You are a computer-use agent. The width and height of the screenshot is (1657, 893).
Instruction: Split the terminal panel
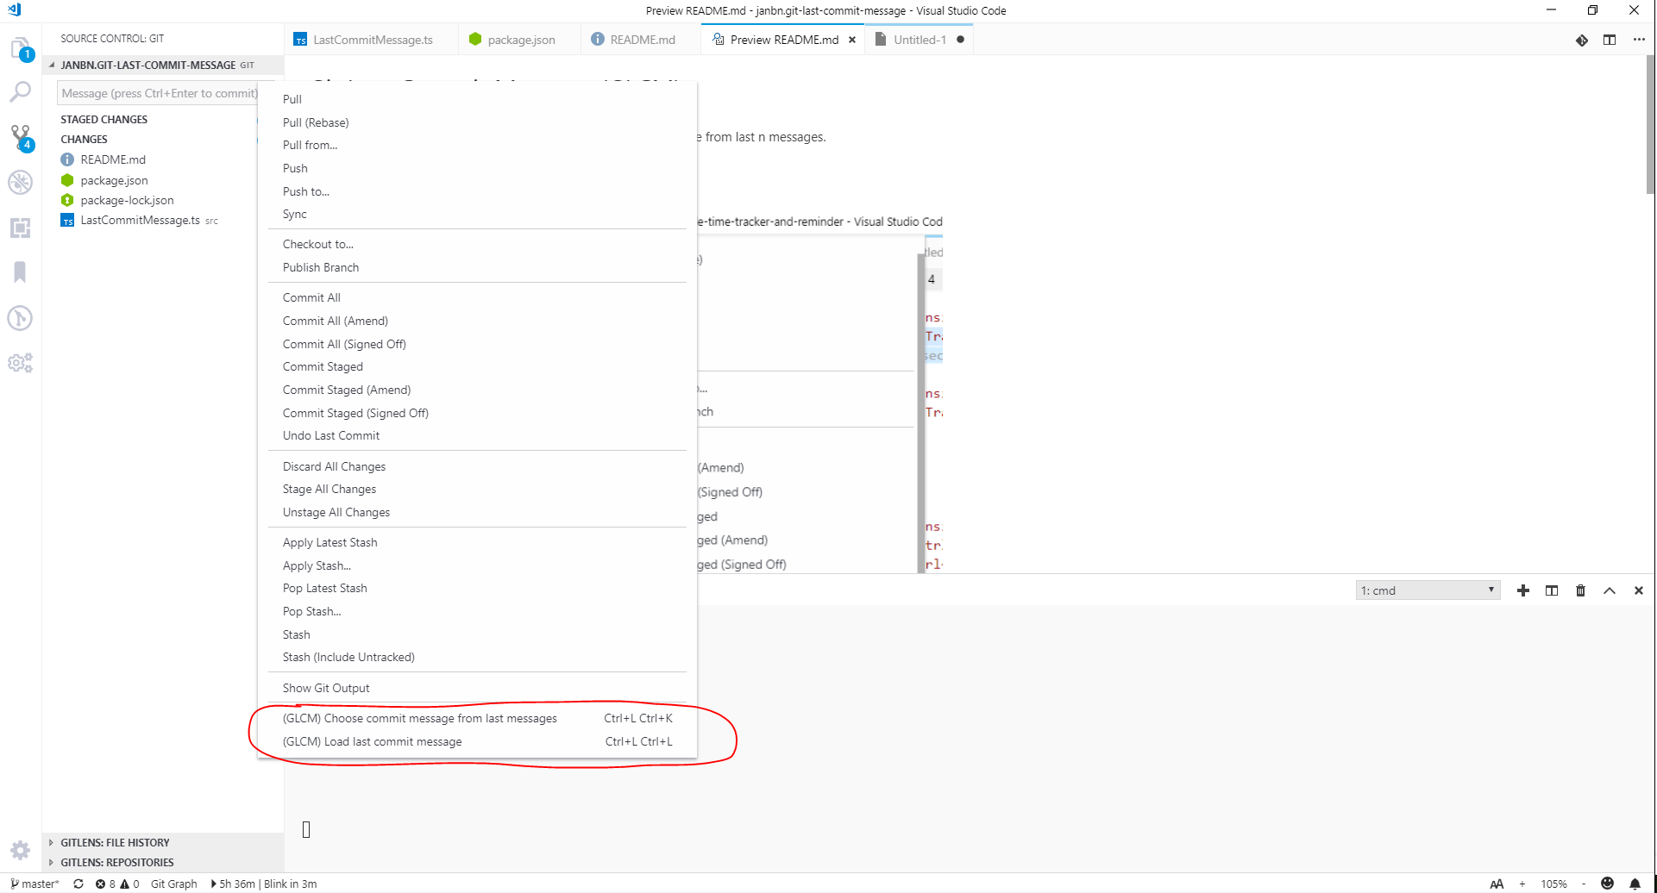click(x=1552, y=590)
